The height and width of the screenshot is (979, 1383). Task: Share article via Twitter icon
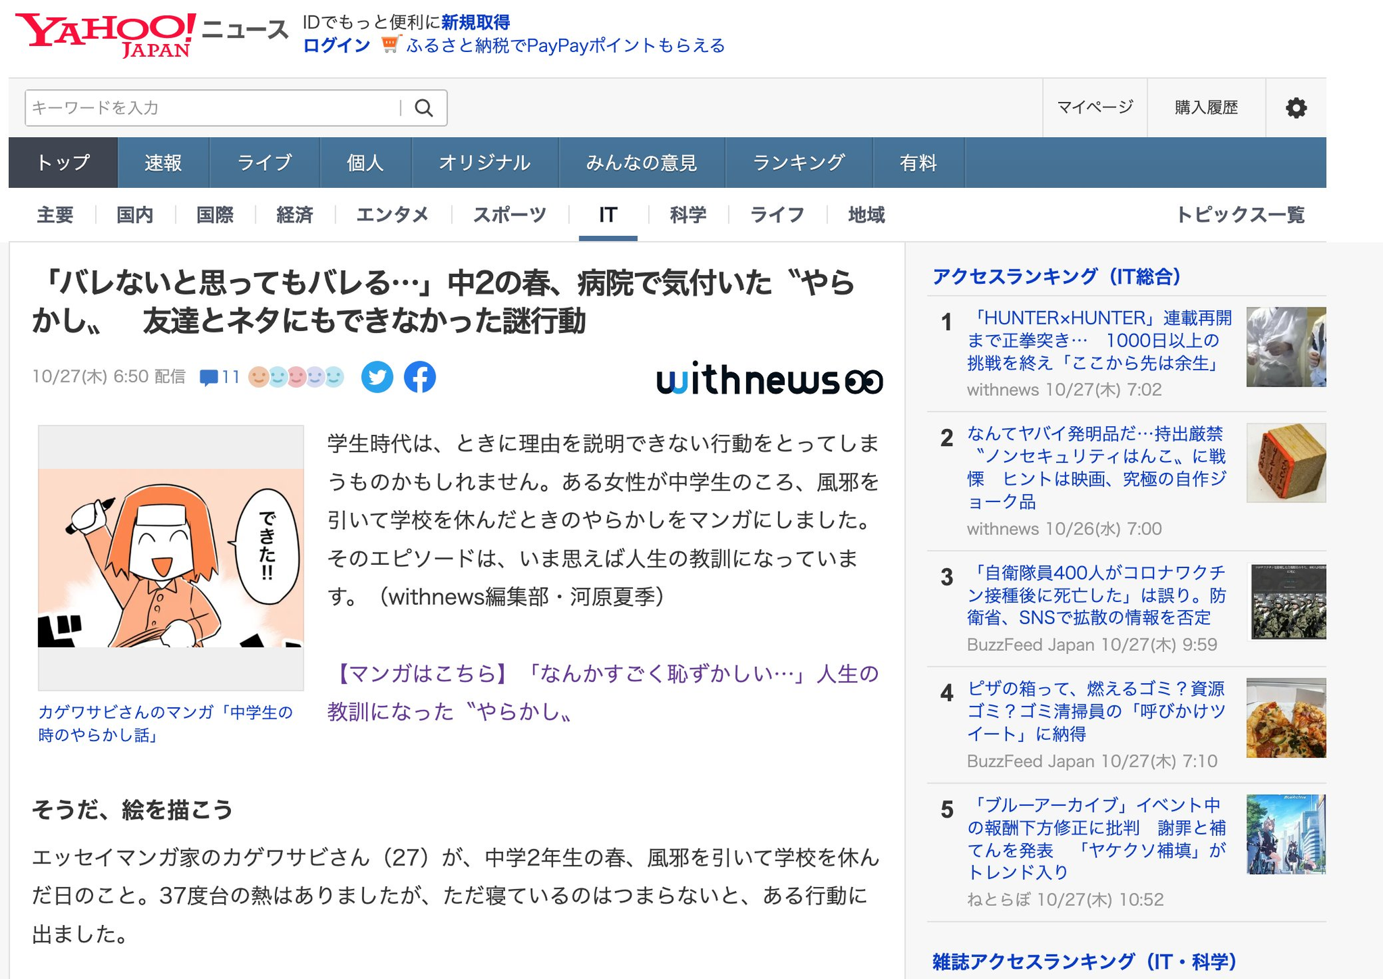point(377,377)
